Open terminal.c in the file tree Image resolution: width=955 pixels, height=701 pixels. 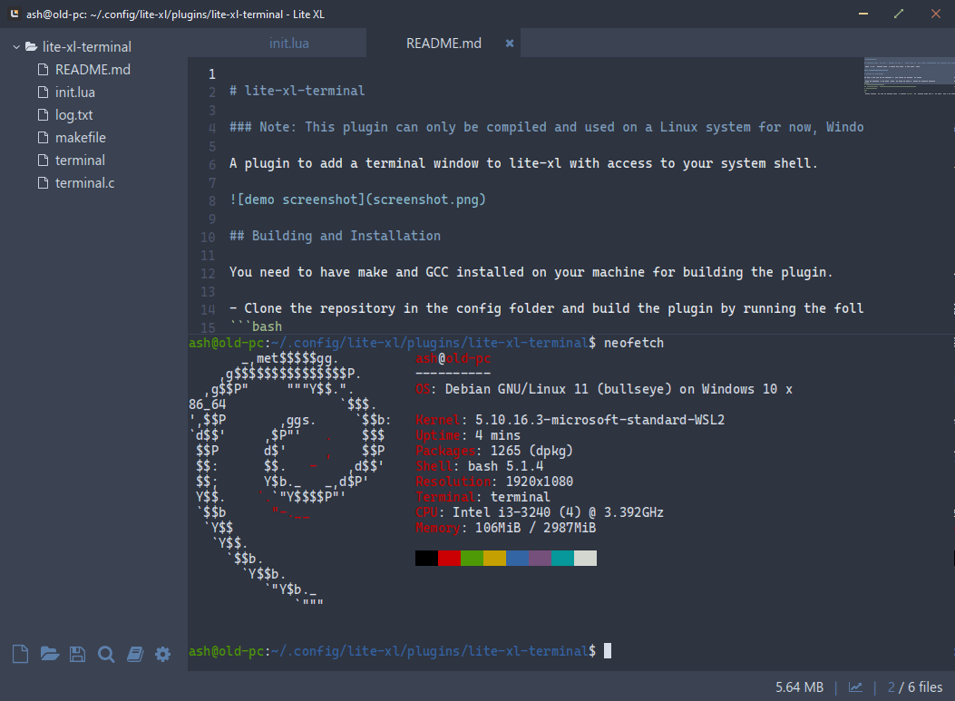[84, 182]
